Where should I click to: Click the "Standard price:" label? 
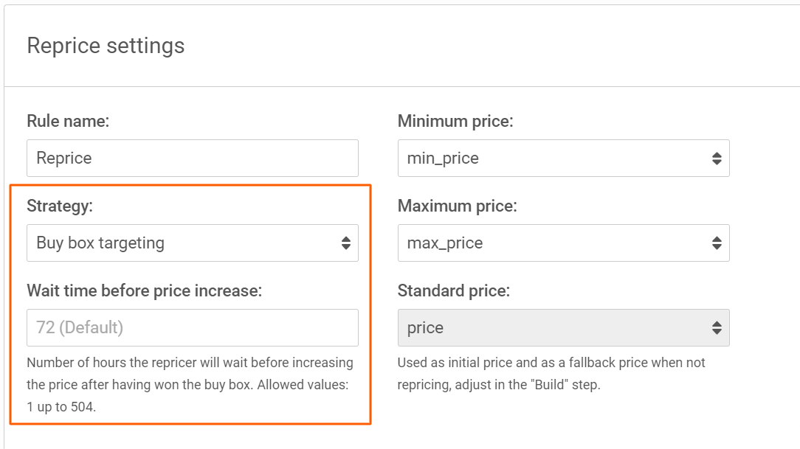click(x=454, y=290)
